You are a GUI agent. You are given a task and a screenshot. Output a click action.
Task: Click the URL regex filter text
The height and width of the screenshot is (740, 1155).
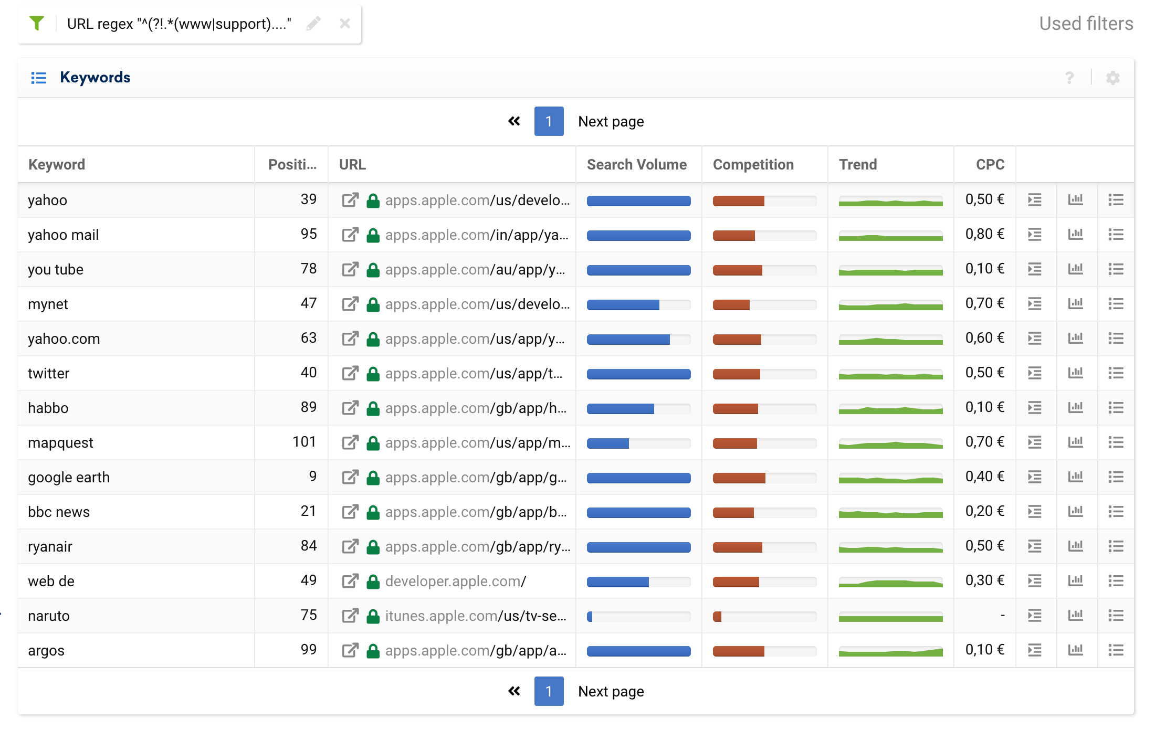179,24
